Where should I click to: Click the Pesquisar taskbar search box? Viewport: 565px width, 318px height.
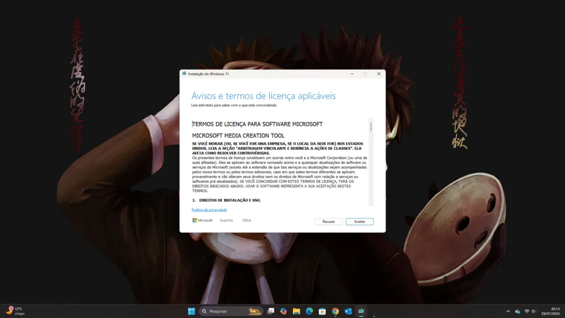point(231,311)
